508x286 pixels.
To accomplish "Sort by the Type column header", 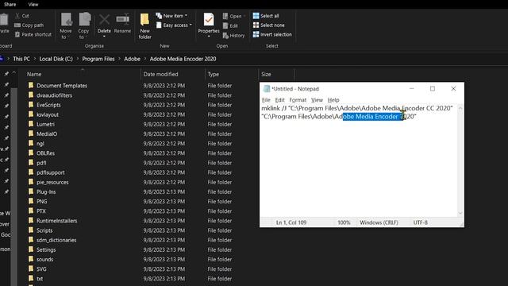I will pyautogui.click(x=214, y=74).
